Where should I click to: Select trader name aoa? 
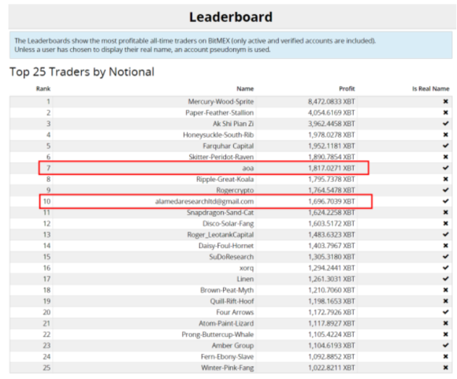pos(248,168)
